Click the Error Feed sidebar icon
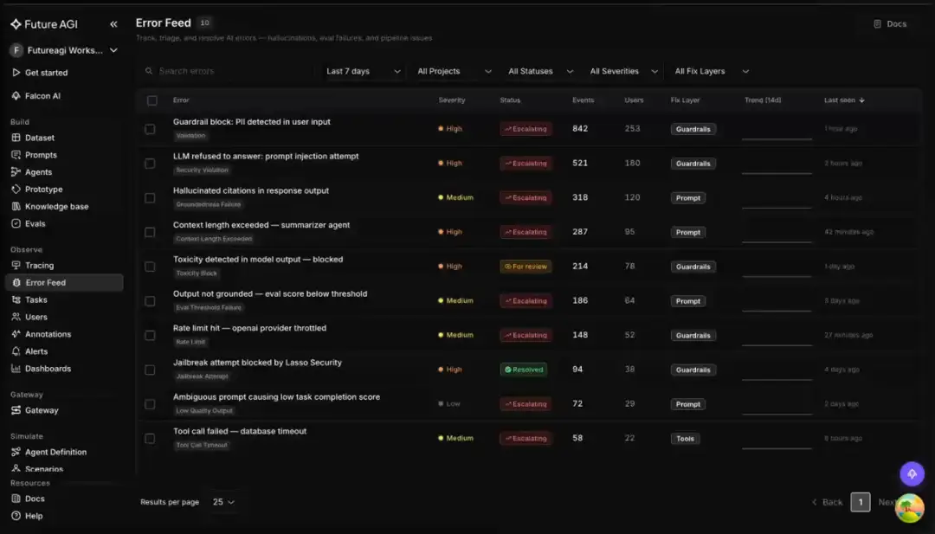The width and height of the screenshot is (935, 534). coord(16,283)
